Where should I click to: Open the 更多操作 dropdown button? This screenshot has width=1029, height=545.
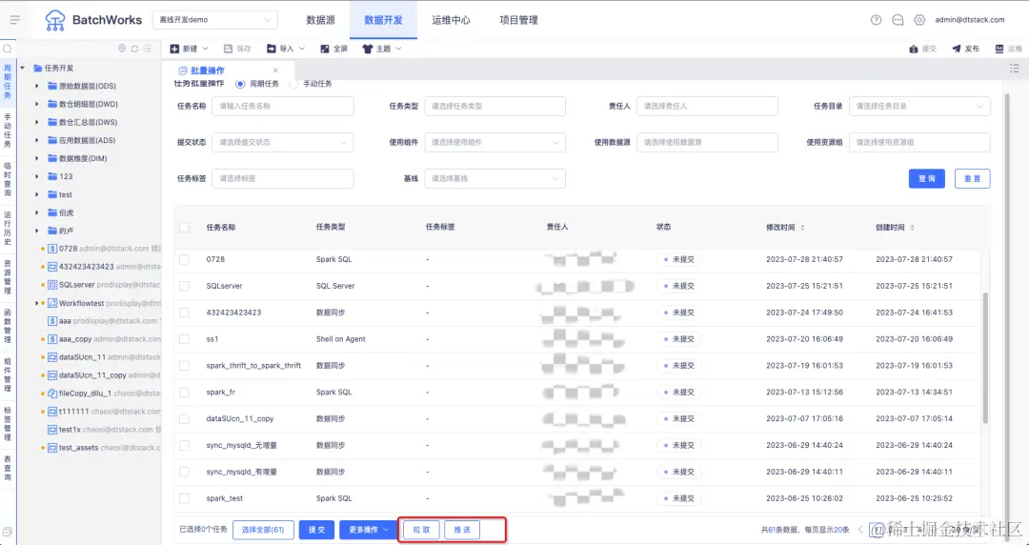pos(368,530)
